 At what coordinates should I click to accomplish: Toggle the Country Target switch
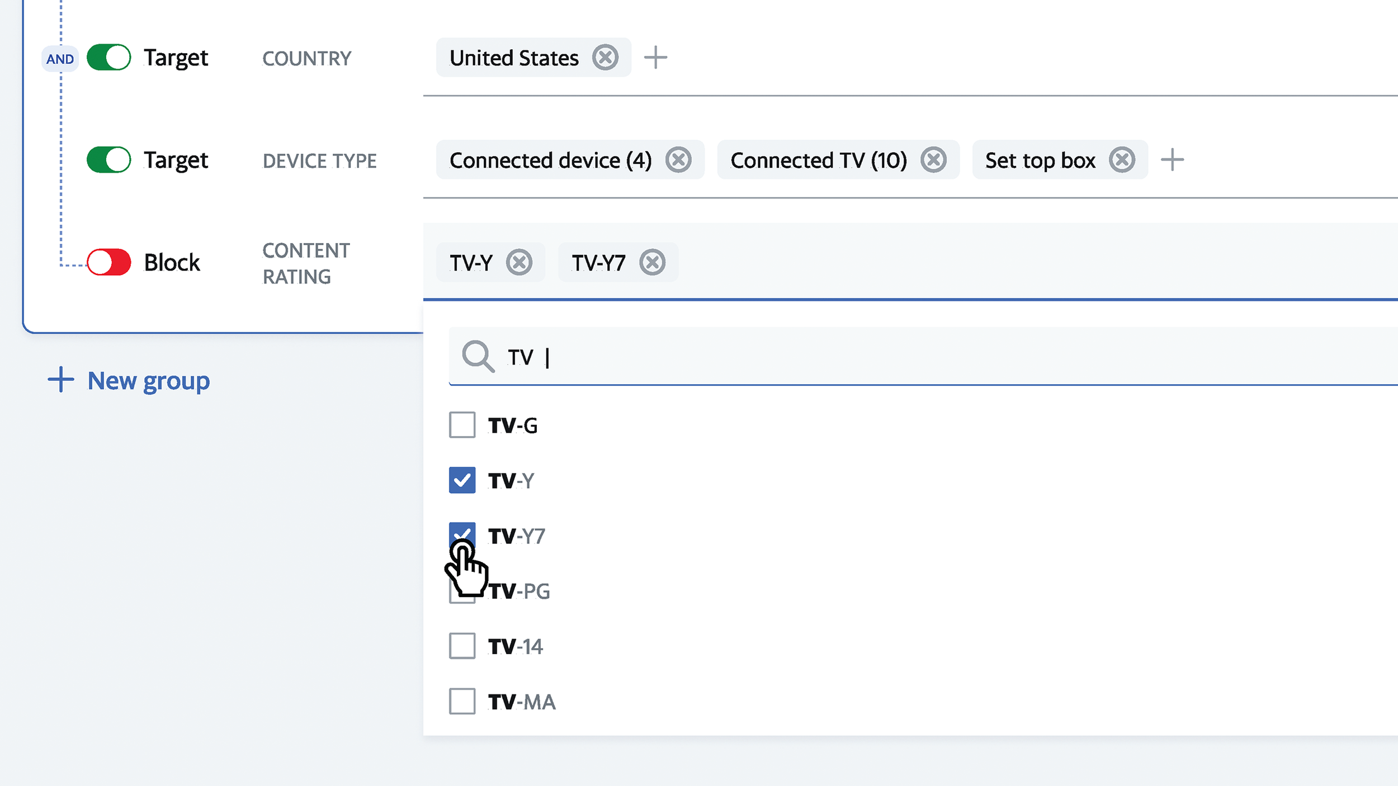click(109, 58)
